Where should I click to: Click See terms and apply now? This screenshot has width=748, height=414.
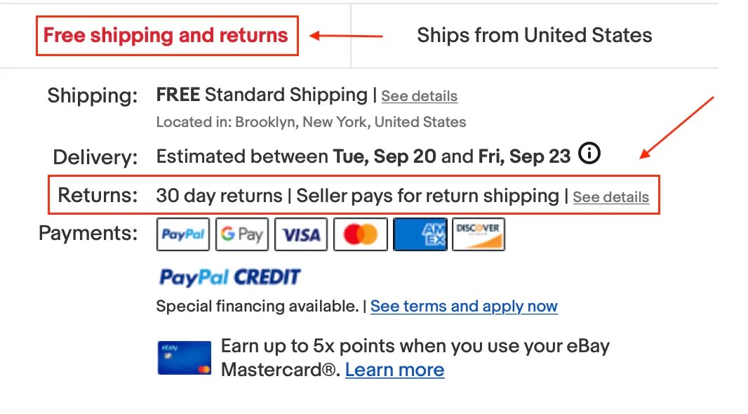coord(464,307)
